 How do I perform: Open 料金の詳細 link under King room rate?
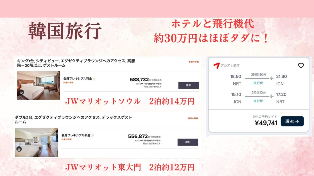(68, 82)
